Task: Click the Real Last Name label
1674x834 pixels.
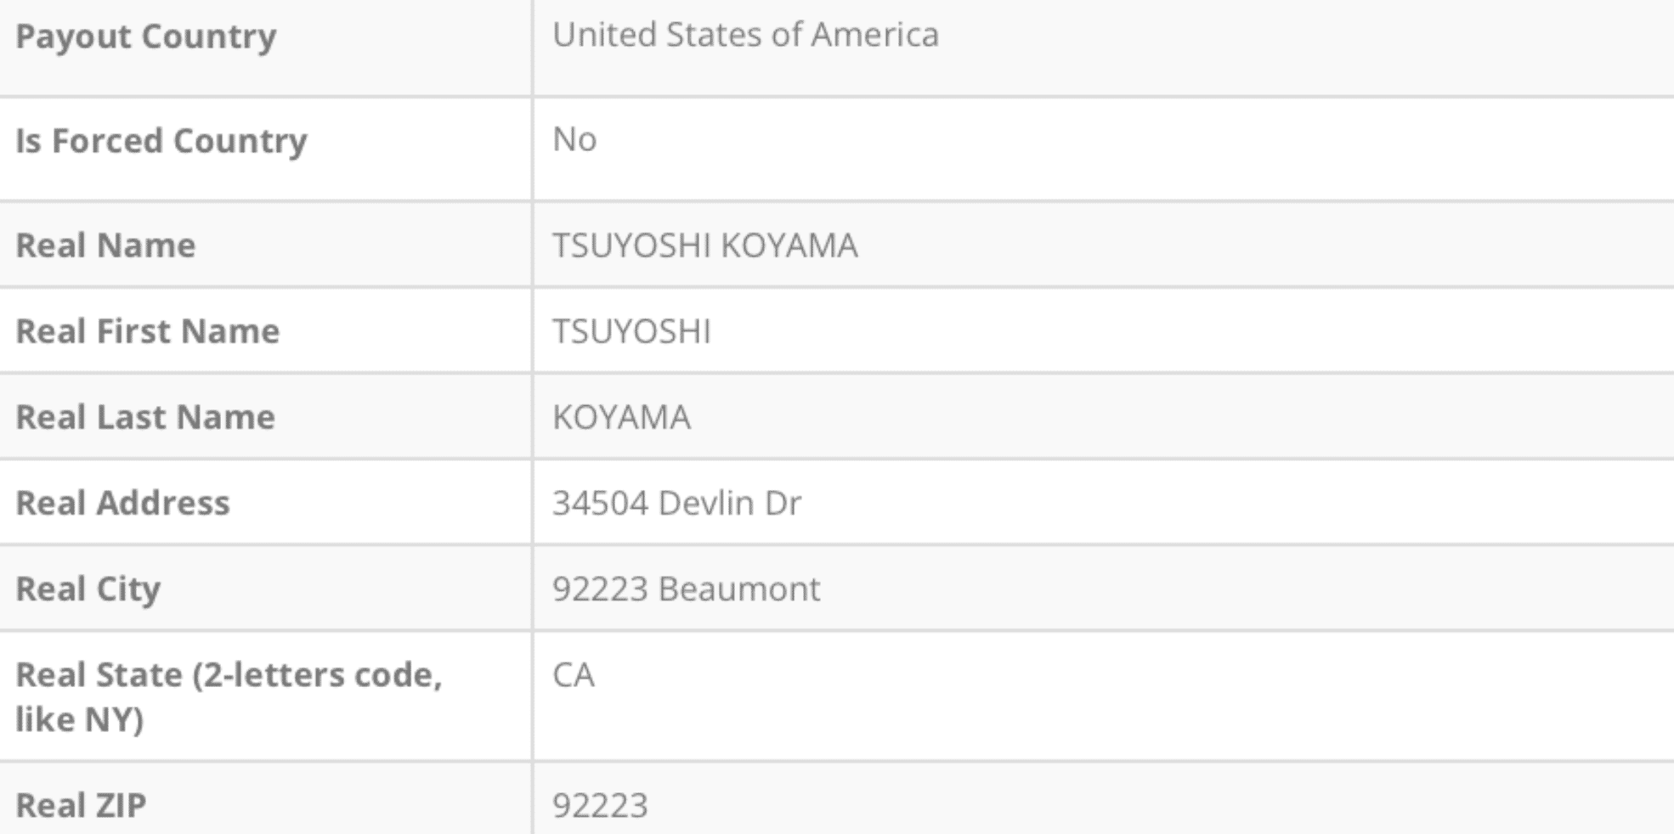Action: tap(145, 417)
